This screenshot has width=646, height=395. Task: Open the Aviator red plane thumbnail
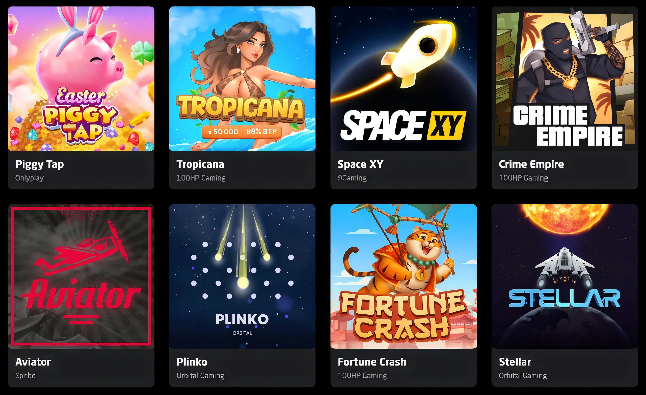[81, 276]
